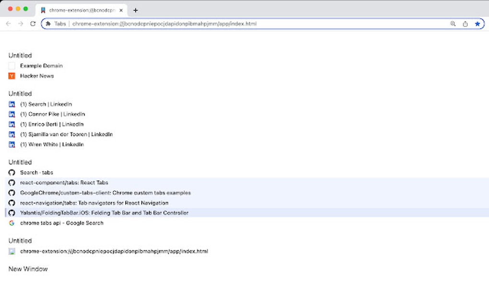Screen dimensions: 489x306
Task: Click the Tabs extension label in address bar
Action: click(x=60, y=24)
